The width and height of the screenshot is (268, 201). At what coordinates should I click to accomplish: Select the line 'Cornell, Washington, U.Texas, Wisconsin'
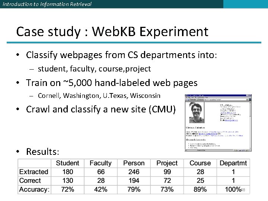click(99, 96)
